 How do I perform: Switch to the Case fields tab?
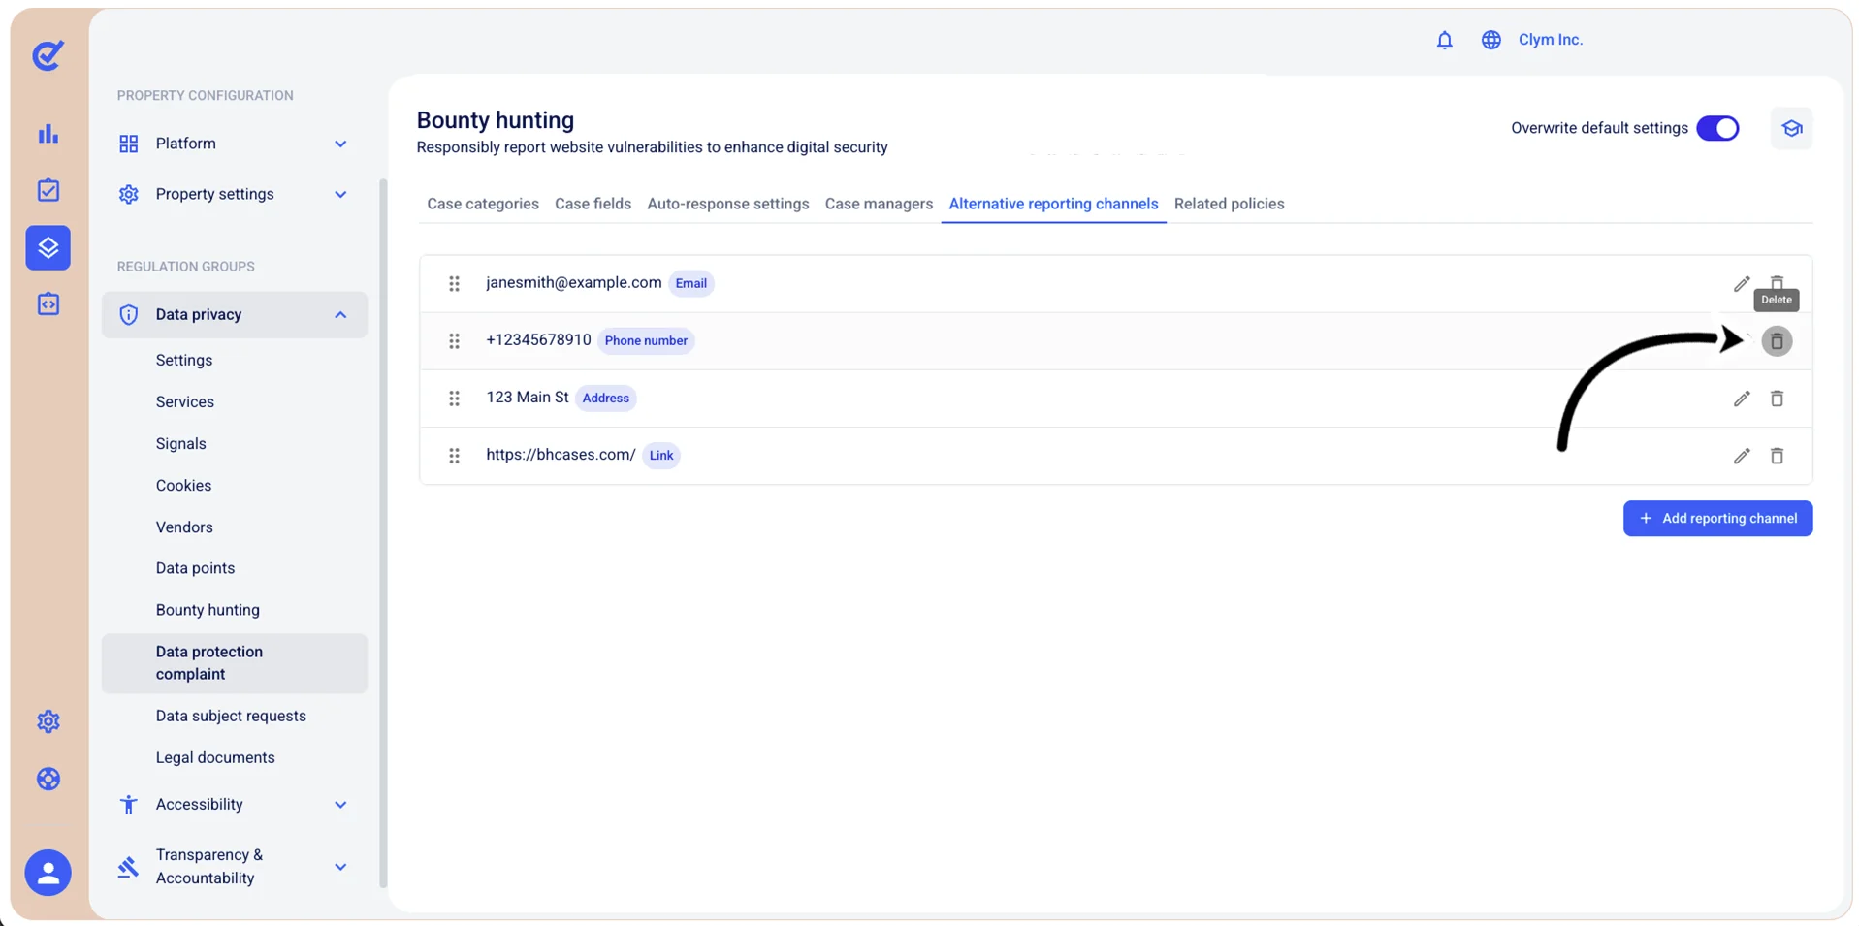click(x=593, y=204)
